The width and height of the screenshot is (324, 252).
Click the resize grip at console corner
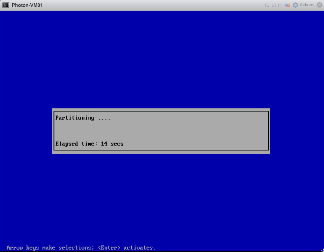pos(322,250)
